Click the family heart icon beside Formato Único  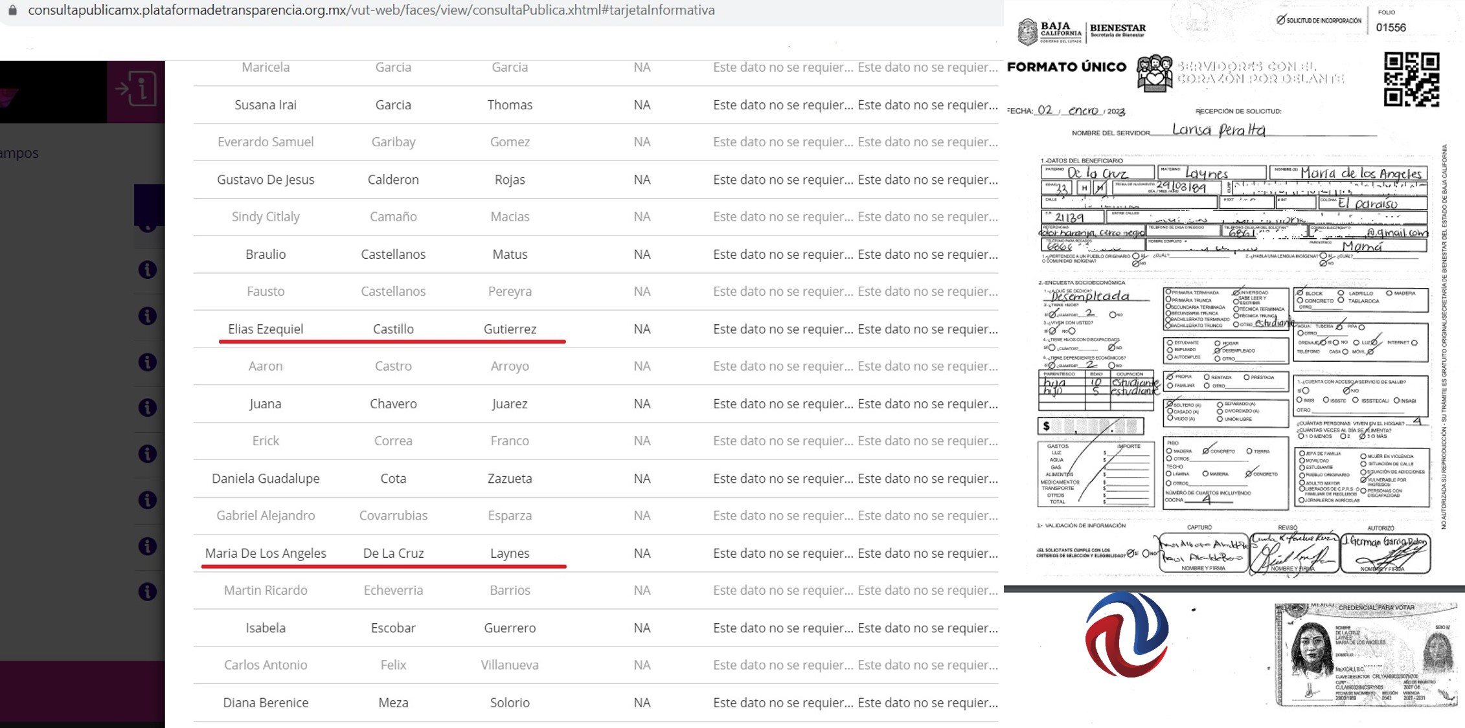point(1155,73)
